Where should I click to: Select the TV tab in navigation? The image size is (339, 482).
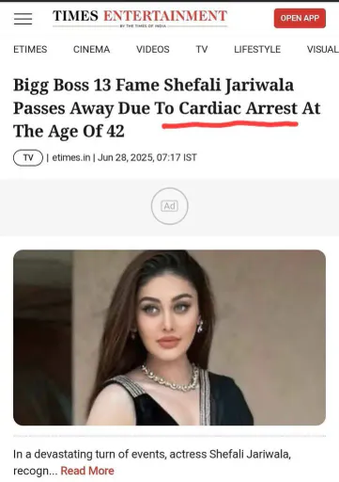202,49
